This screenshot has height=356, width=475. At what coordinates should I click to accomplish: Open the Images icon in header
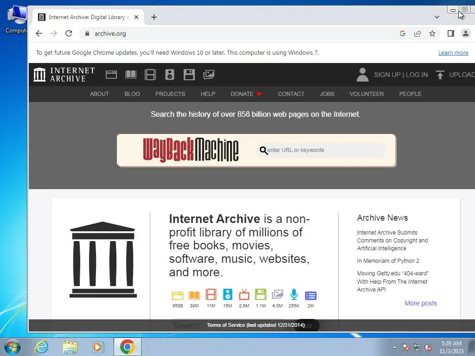tap(209, 75)
